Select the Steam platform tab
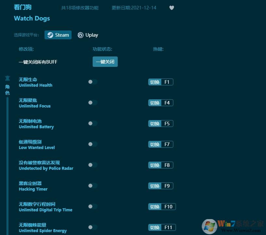Screen dimensions: 266x235 point(58,35)
